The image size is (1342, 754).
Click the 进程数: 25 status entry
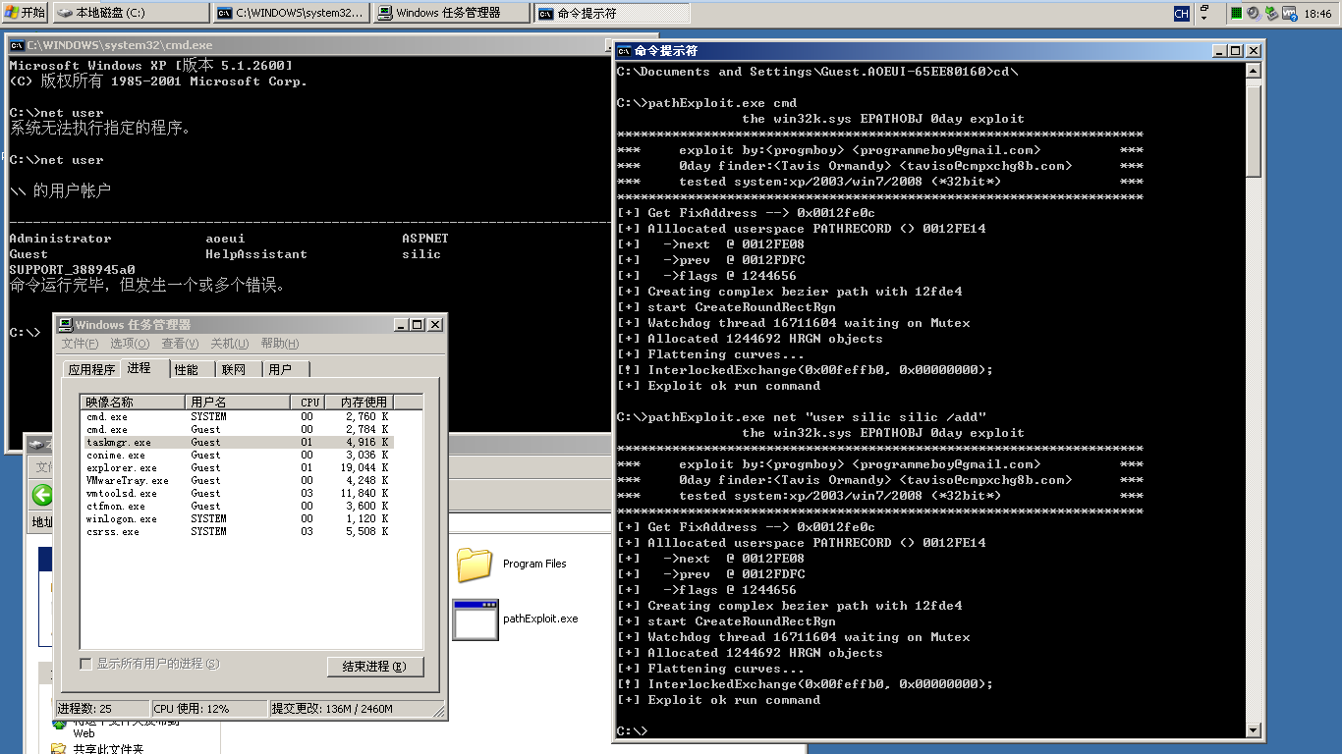102,708
